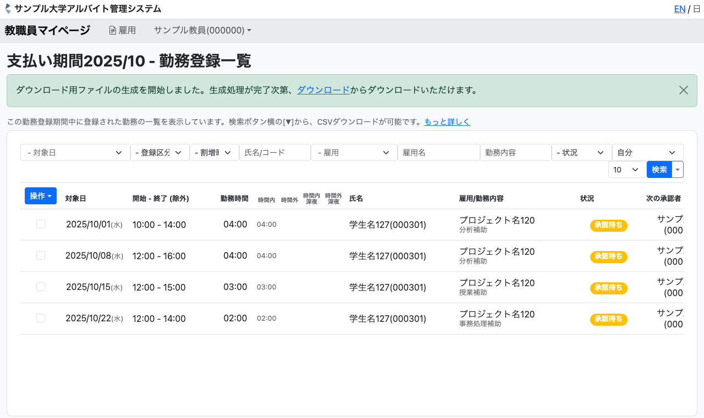Switch language to EN
Viewport: 704px width, 418px height.
pos(679,9)
